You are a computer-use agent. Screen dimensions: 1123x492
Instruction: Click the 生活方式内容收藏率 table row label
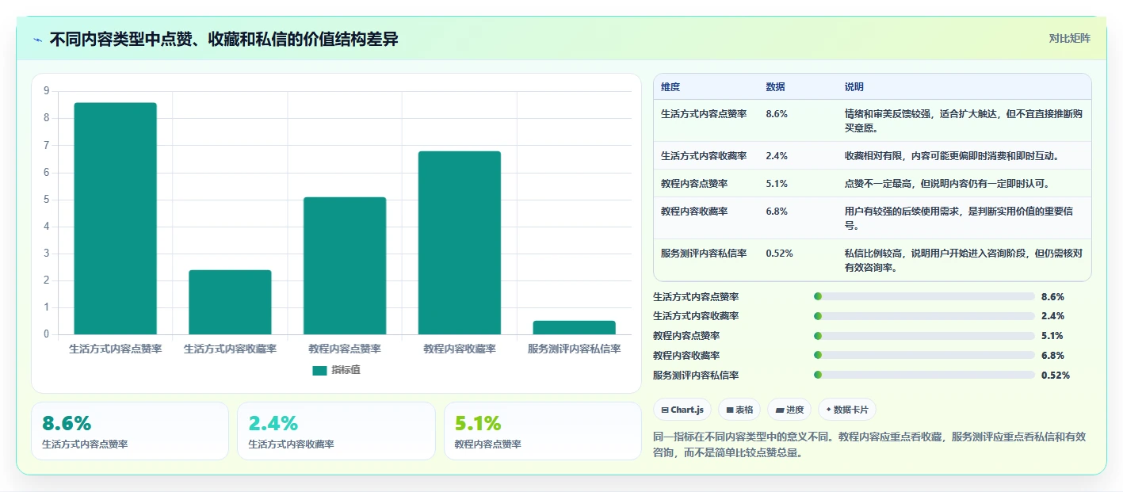704,156
